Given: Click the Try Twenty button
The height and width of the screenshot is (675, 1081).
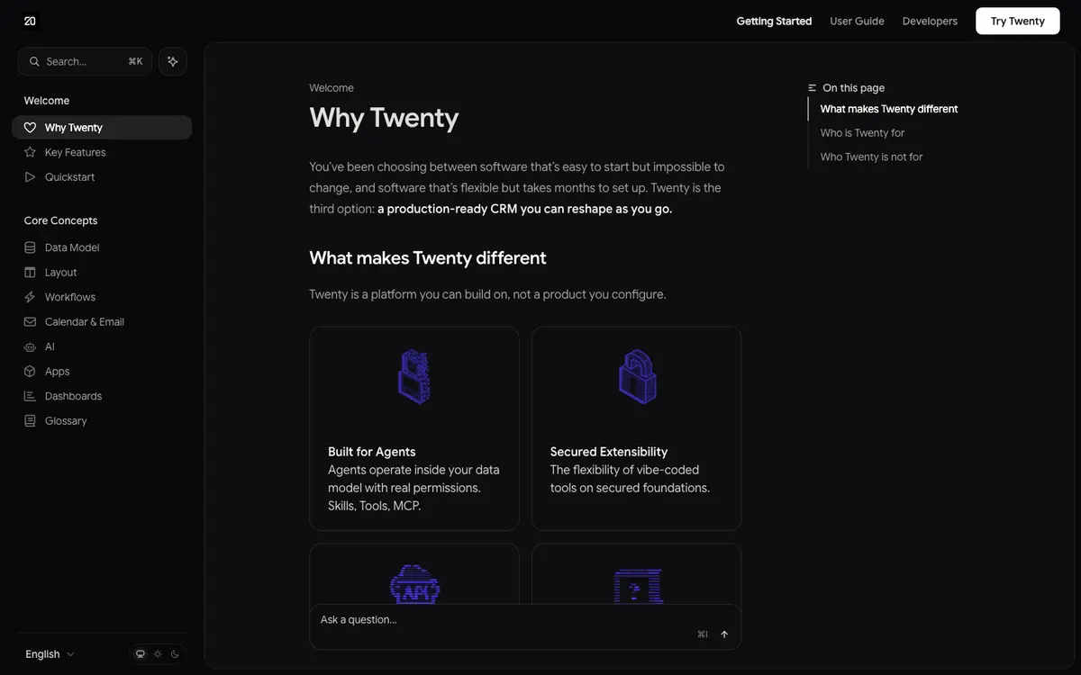Looking at the screenshot, I should [1018, 21].
